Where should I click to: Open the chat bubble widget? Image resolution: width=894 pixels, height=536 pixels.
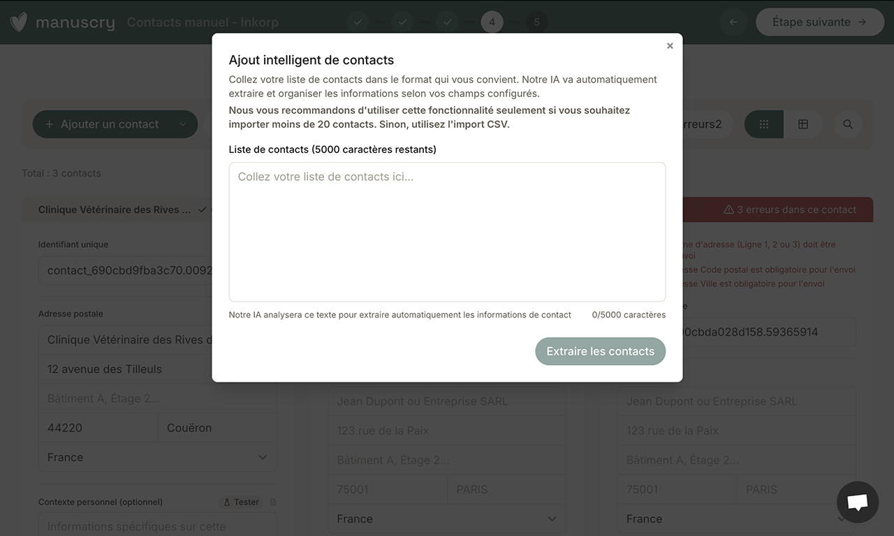[x=858, y=502]
